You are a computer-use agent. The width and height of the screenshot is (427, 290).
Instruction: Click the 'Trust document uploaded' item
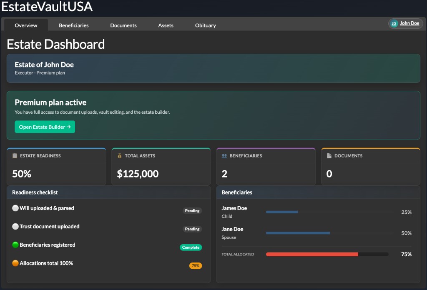click(50, 226)
